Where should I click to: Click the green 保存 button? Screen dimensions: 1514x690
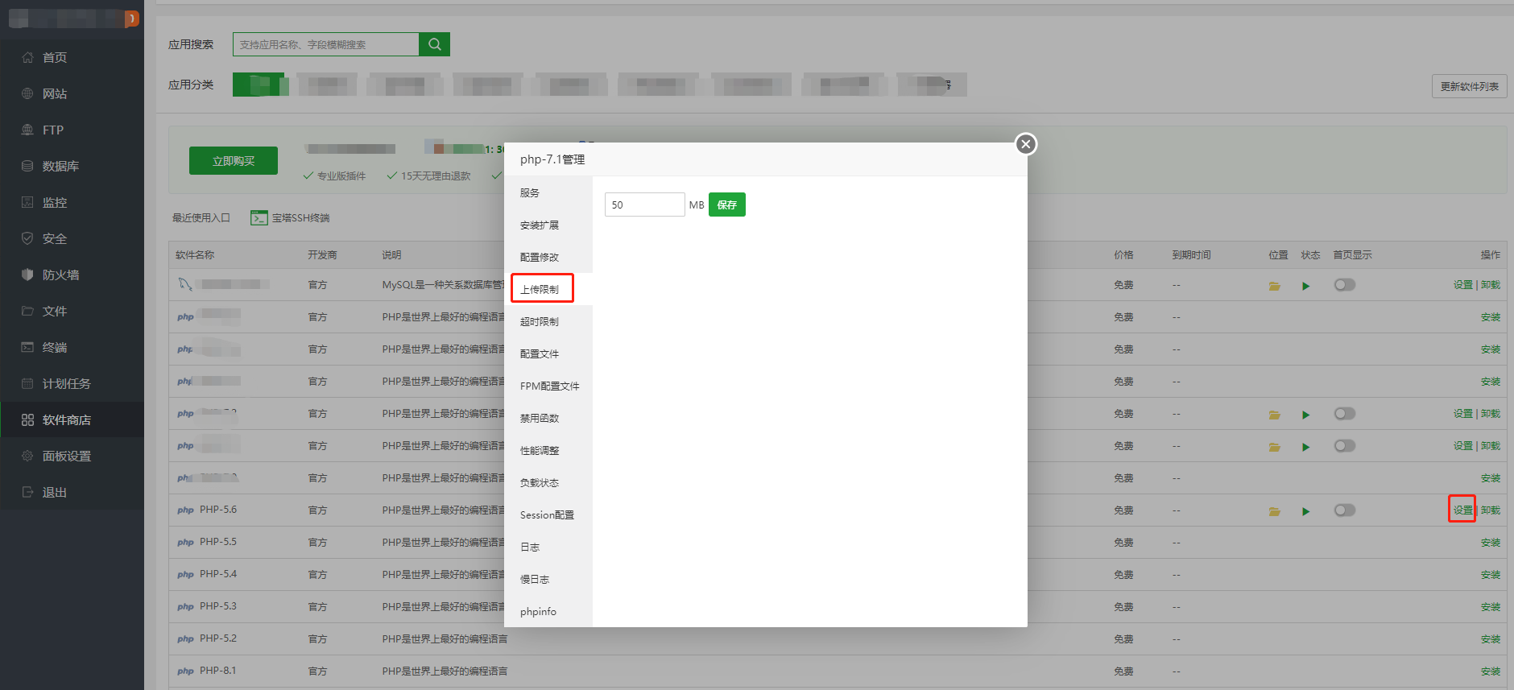point(726,205)
